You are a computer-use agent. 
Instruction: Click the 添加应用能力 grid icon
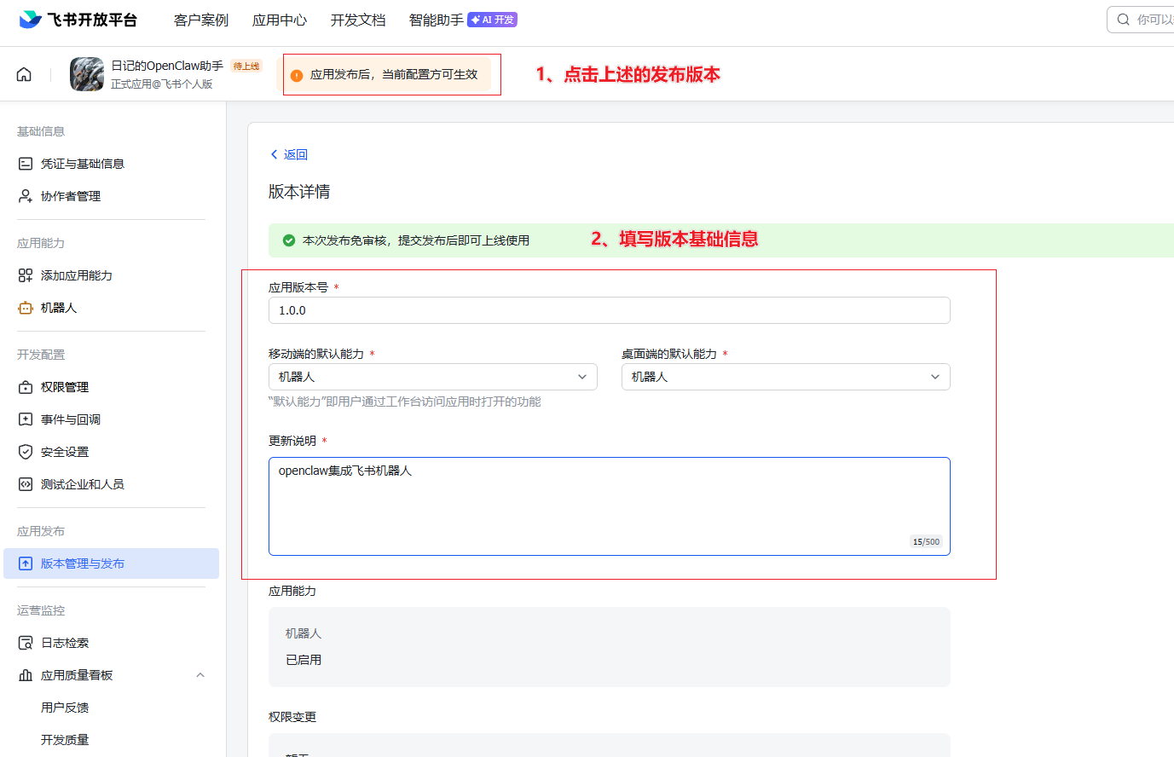coord(26,275)
